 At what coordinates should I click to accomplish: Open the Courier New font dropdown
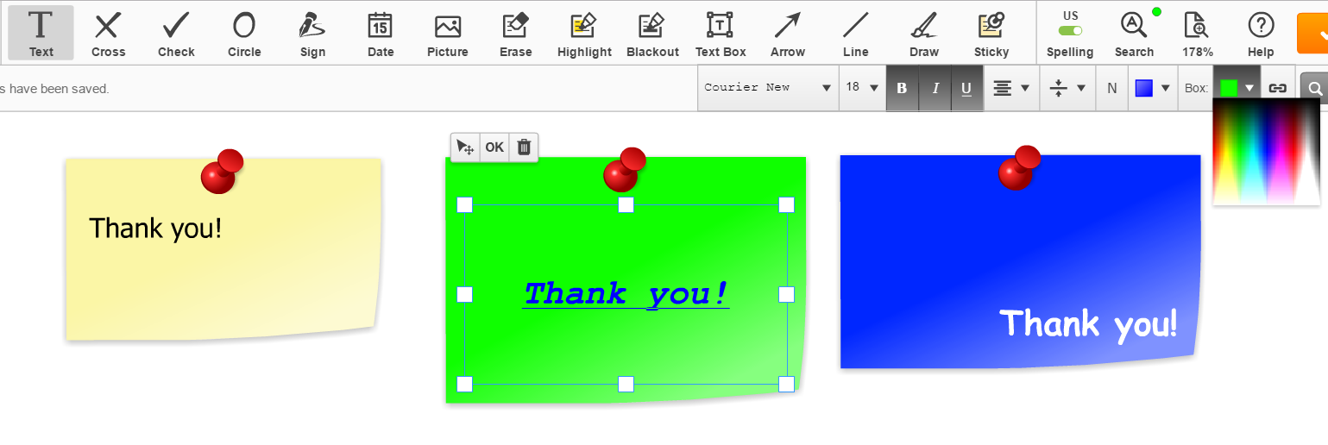tap(768, 88)
